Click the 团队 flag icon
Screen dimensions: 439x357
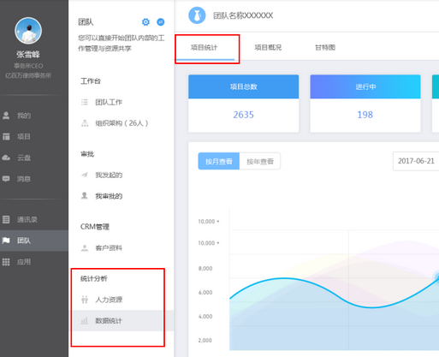click(6, 241)
